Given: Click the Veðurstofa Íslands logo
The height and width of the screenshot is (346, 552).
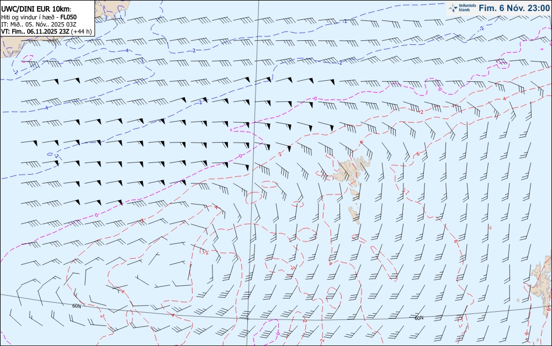Looking at the screenshot, I should click(462, 8).
